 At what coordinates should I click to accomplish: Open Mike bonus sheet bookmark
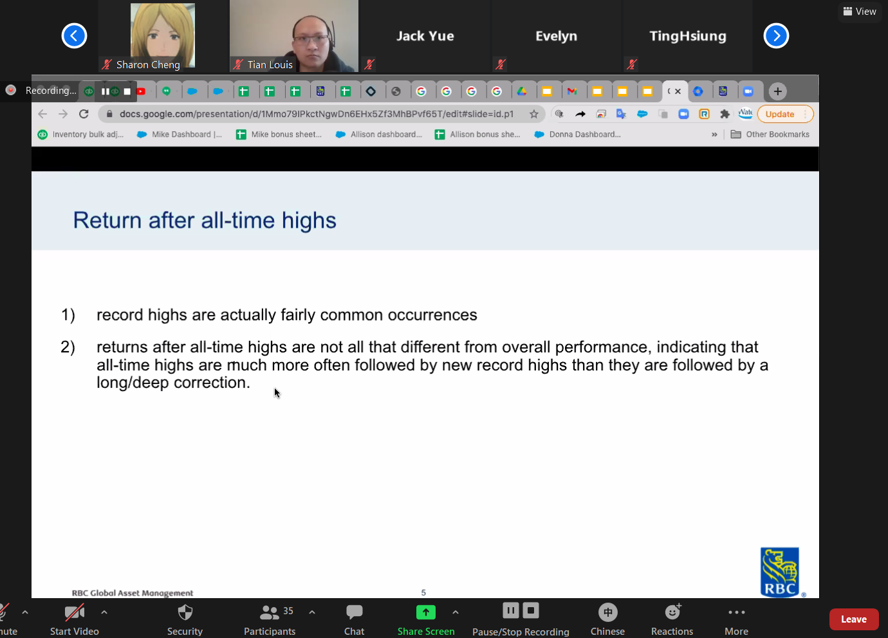(279, 134)
